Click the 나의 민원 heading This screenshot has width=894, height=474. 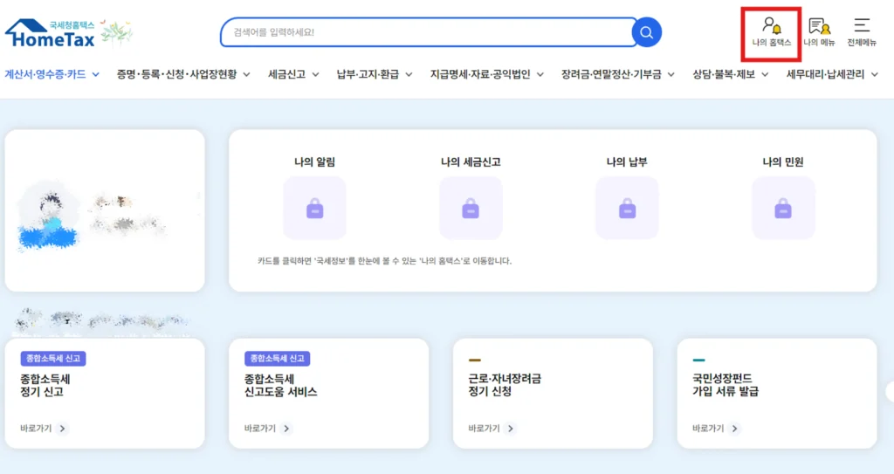click(783, 162)
